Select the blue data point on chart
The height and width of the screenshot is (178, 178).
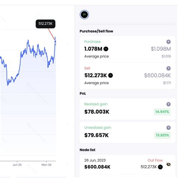point(55,42)
